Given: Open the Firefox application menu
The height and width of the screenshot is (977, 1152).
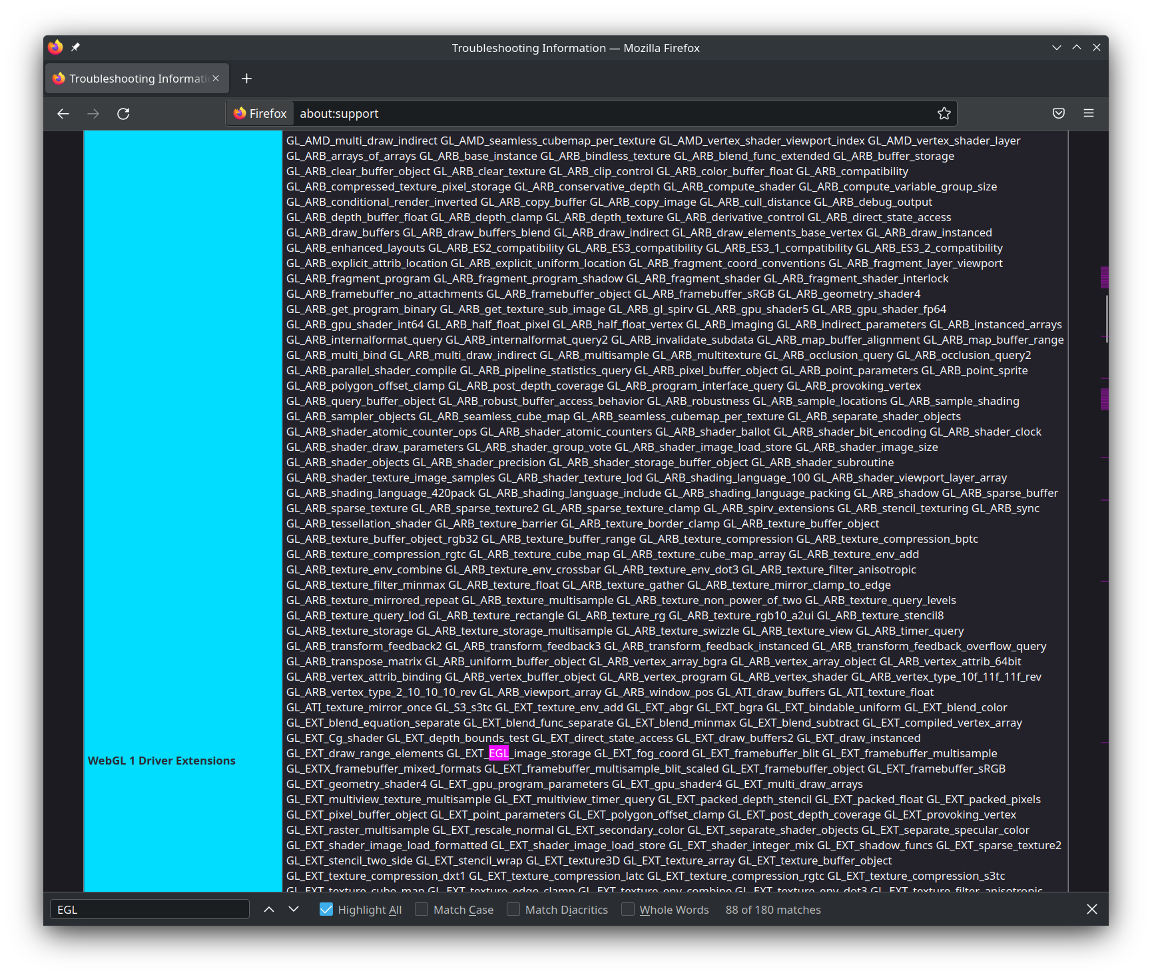Looking at the screenshot, I should [x=1089, y=114].
